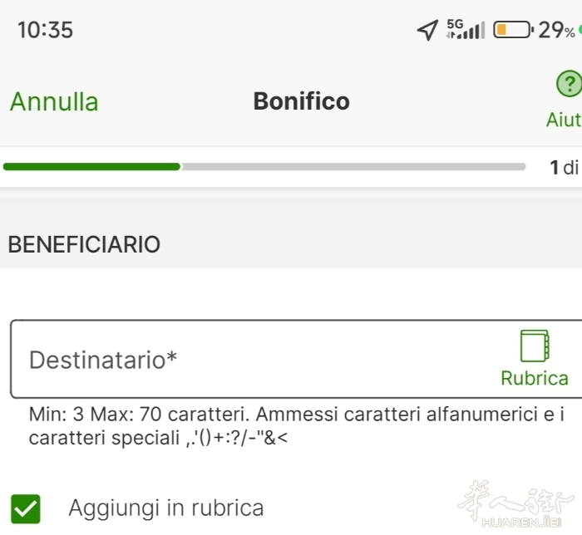Image resolution: width=582 pixels, height=535 pixels.
Task: Click the green filled part of progress bar
Action: pyautogui.click(x=91, y=167)
